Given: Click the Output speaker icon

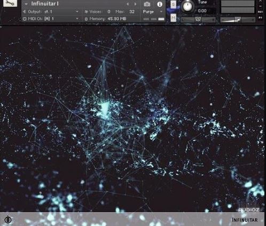Looking at the screenshot, I should click(25, 12).
